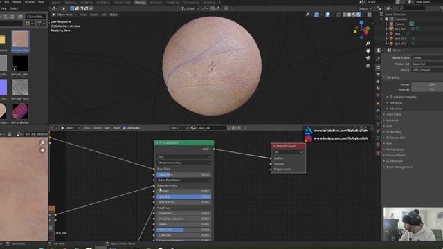Adjust the Subsurface slider in Principled BSDF
Viewport: 443px width, 249px height.
pyautogui.click(x=184, y=174)
